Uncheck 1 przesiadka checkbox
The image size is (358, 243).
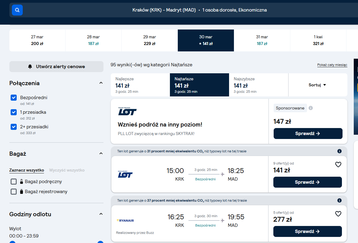[14, 112]
